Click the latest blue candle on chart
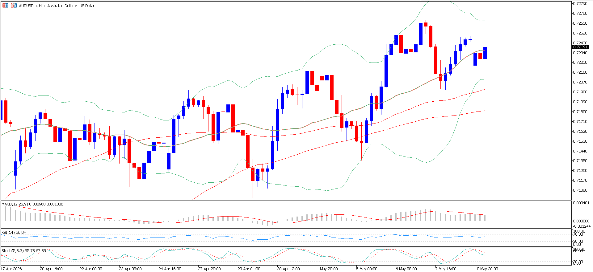The width and height of the screenshot is (593, 272). pyautogui.click(x=485, y=53)
